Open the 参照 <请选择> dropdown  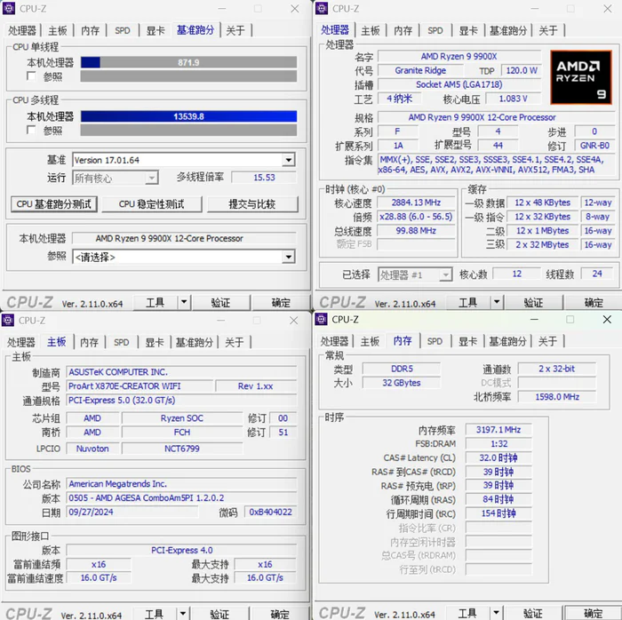pyautogui.click(x=289, y=258)
